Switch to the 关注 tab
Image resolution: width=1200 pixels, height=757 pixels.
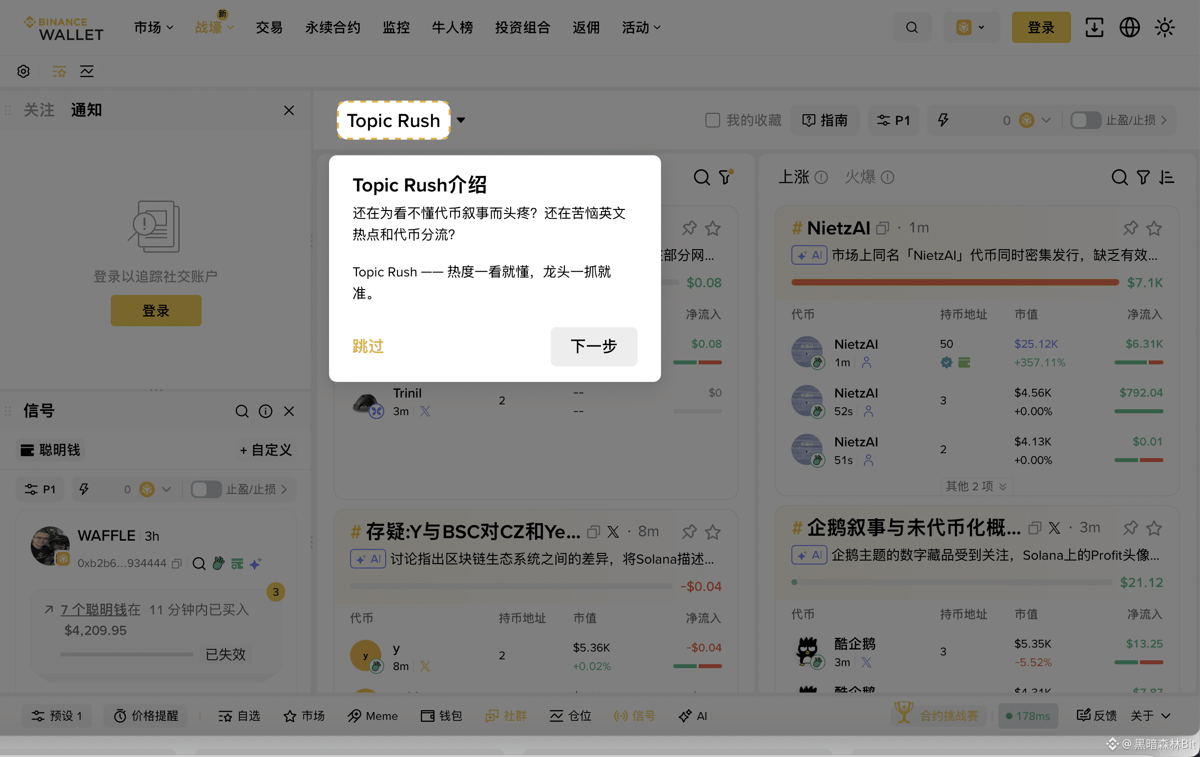click(x=39, y=110)
